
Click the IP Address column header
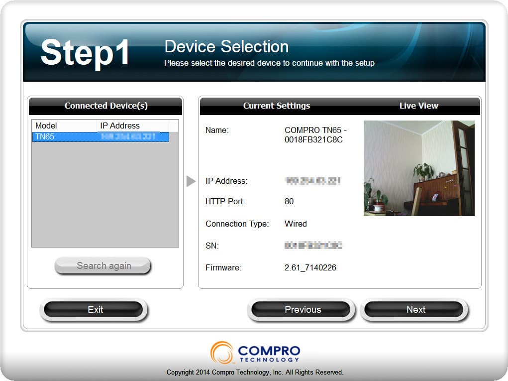(132, 126)
